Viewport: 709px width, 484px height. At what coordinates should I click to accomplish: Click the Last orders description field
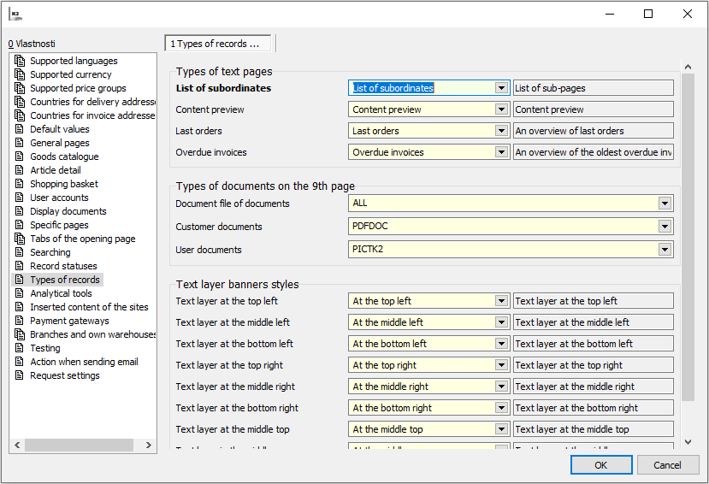click(x=593, y=131)
